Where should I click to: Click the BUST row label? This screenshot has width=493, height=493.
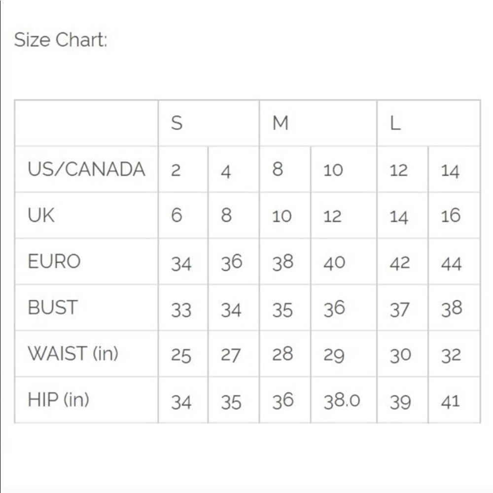53,308
